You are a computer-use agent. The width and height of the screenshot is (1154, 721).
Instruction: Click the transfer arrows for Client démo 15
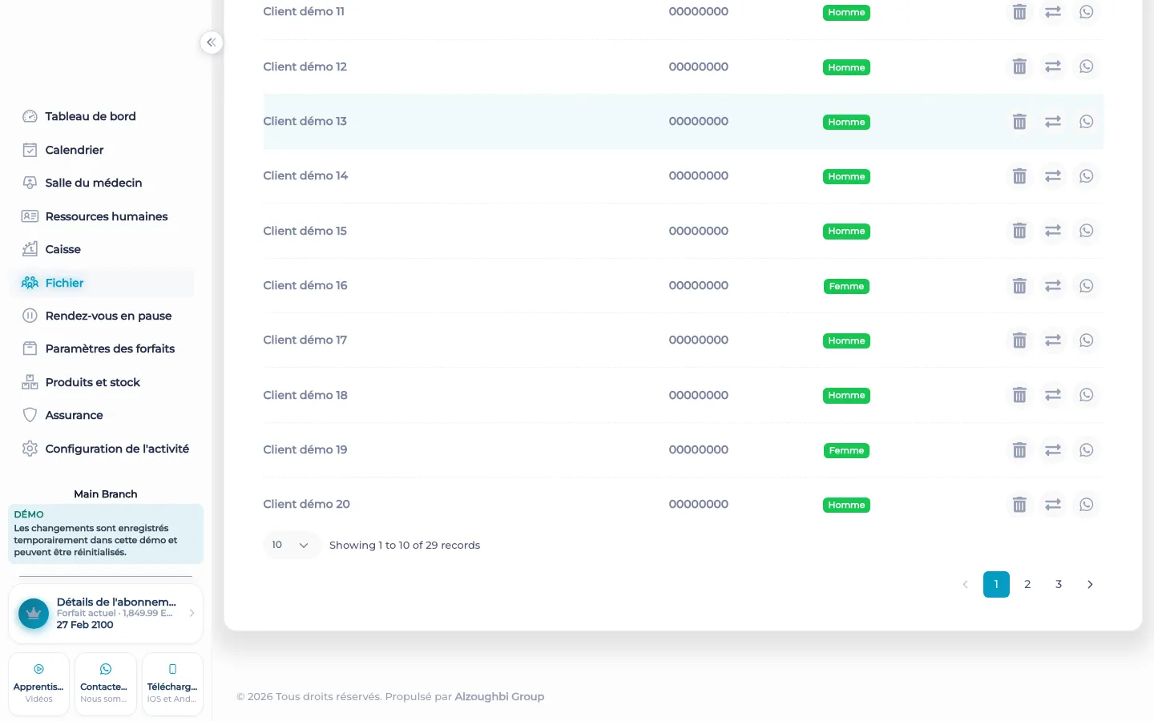pos(1053,231)
